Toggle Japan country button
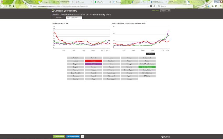This screenshot has width=223, height=139. point(111,58)
